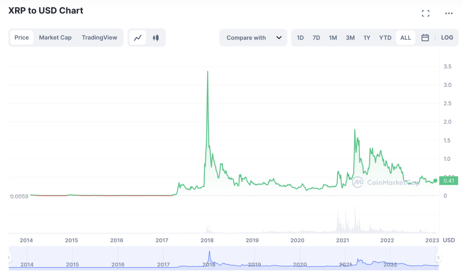This screenshot has width=463, height=274.
Task: Click the current price 0.41 label
Action: [x=449, y=181]
